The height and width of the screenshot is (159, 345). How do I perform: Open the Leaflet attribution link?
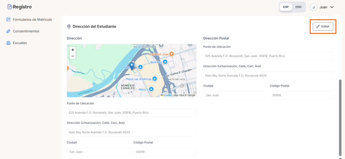click(167, 95)
